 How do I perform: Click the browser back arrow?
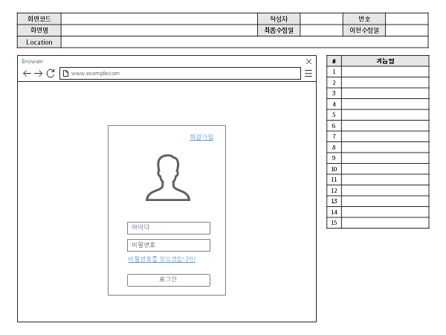(27, 74)
